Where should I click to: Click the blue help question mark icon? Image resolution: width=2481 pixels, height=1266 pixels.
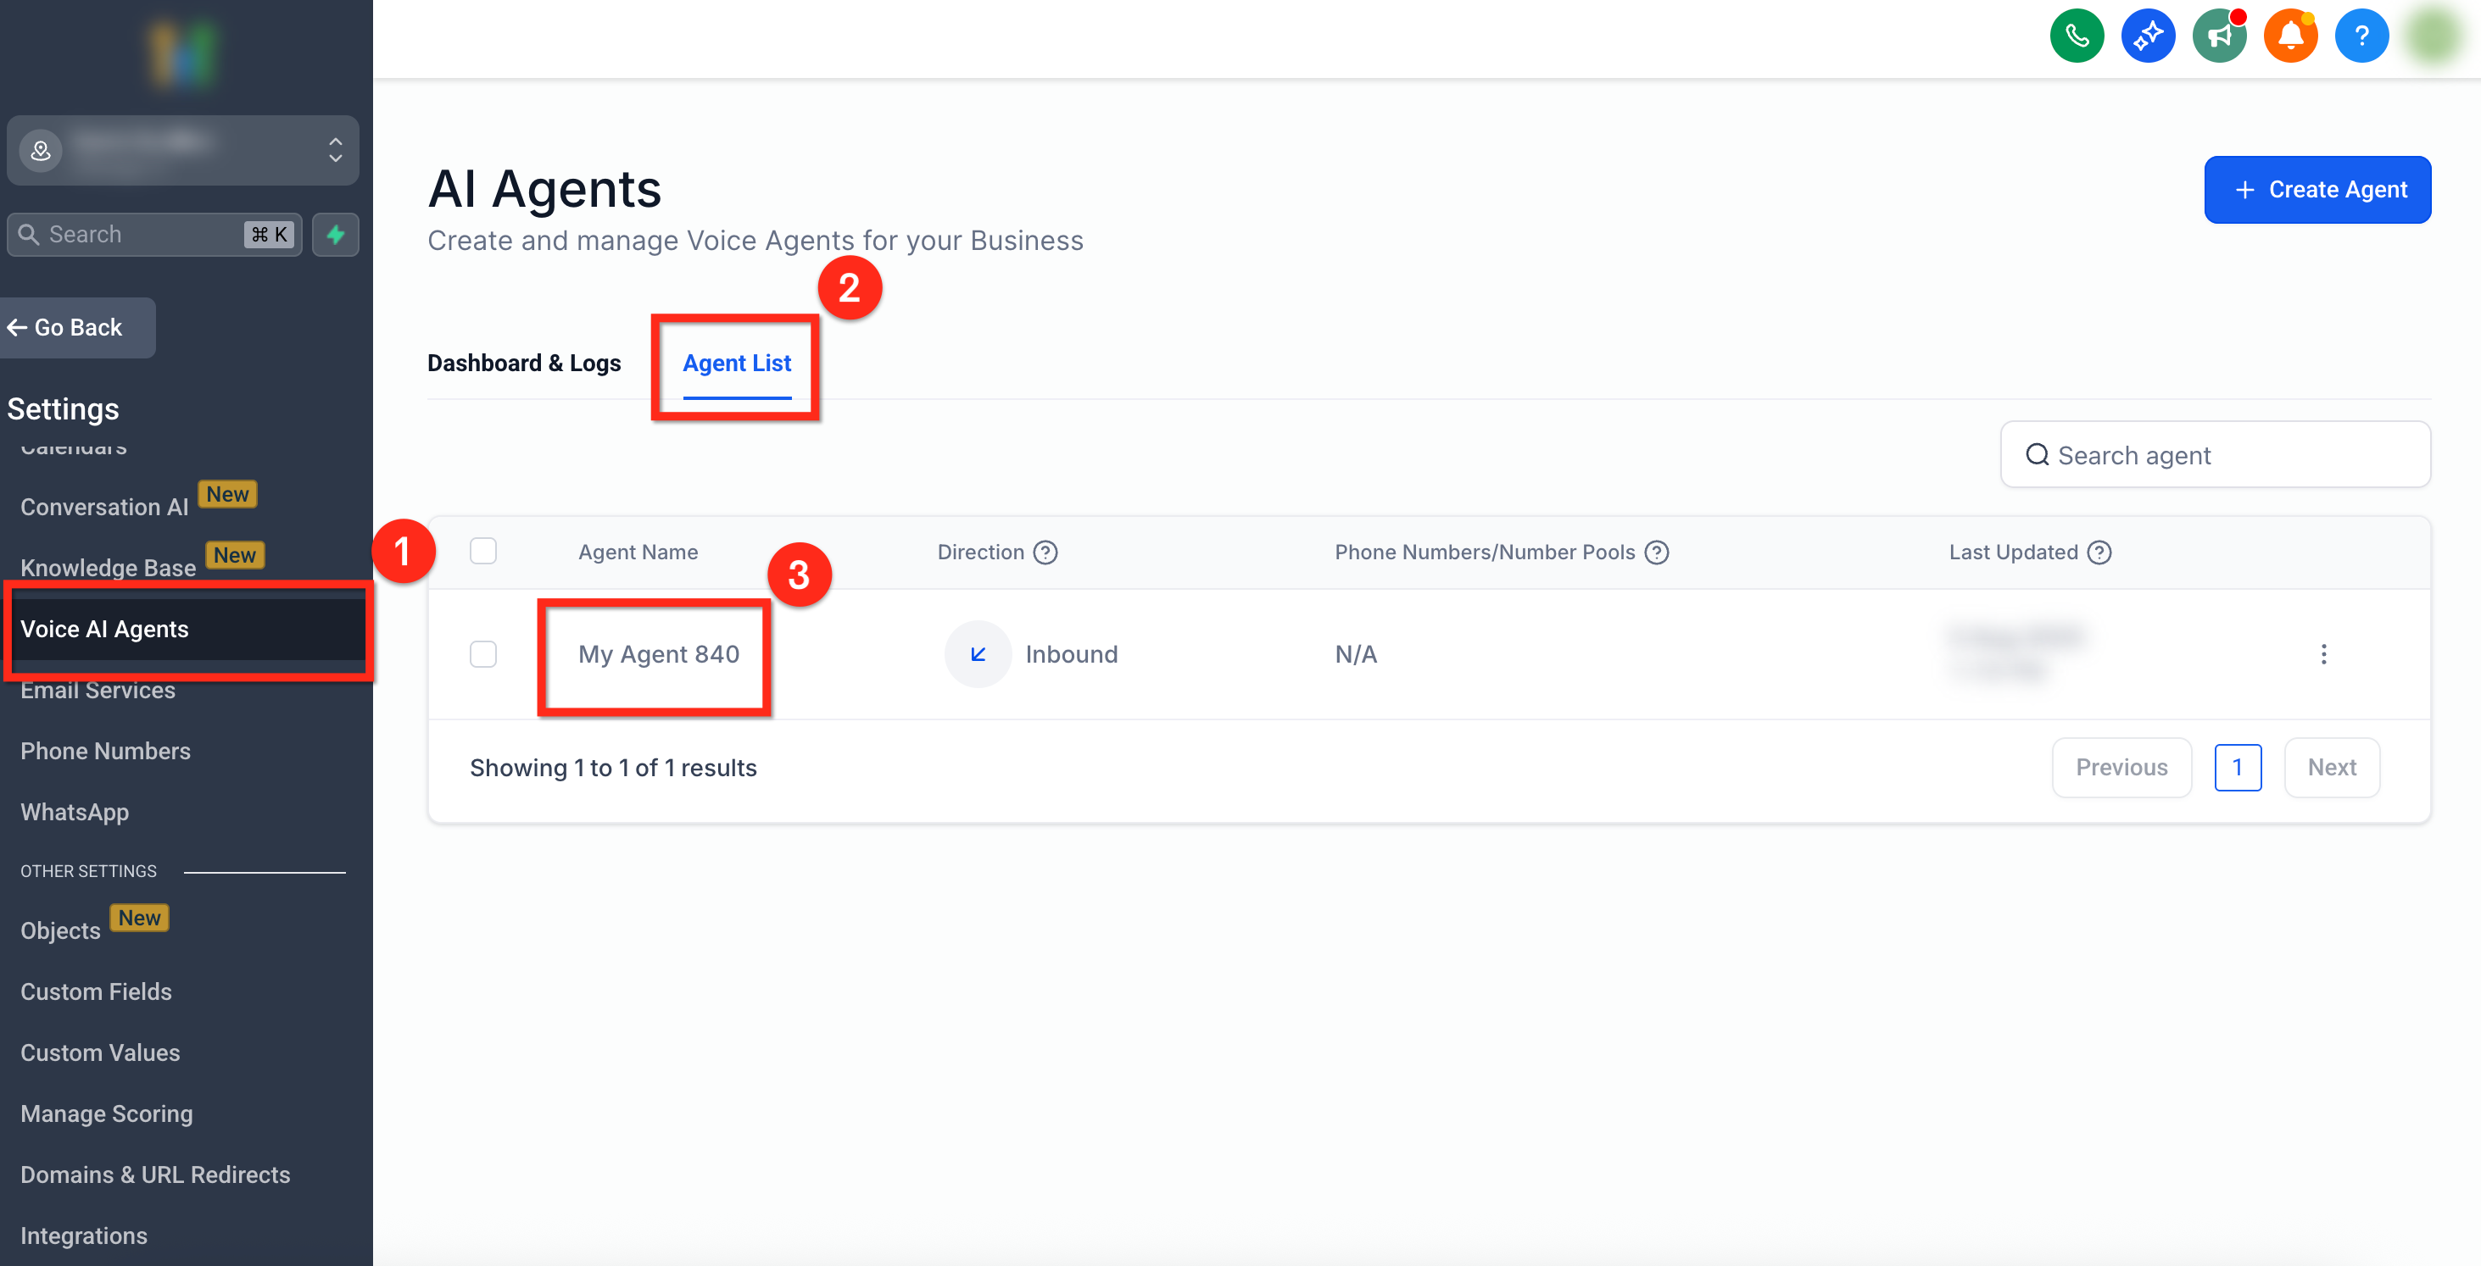(2361, 36)
